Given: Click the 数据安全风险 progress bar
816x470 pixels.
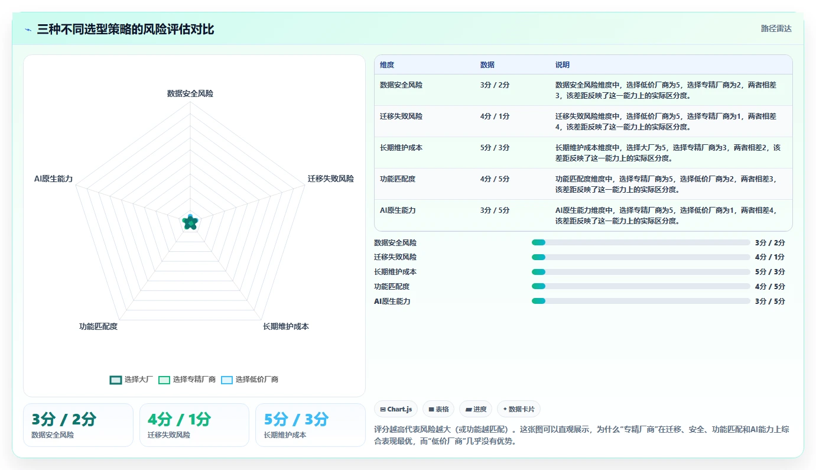Looking at the screenshot, I should [x=641, y=242].
